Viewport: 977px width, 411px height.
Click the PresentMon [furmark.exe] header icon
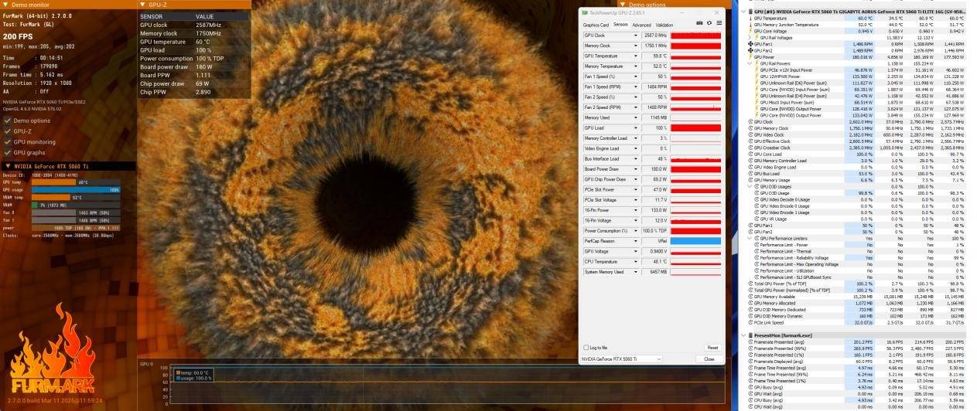click(x=750, y=335)
